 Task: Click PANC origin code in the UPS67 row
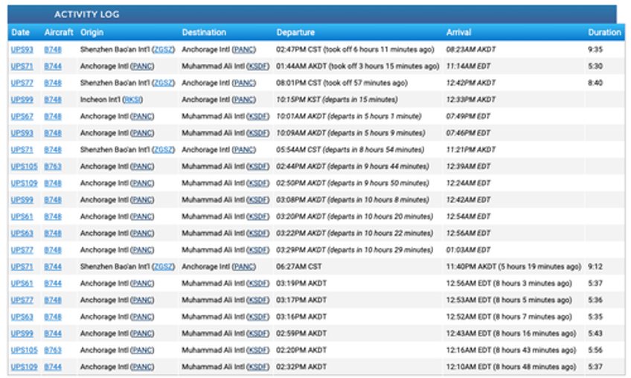(142, 116)
